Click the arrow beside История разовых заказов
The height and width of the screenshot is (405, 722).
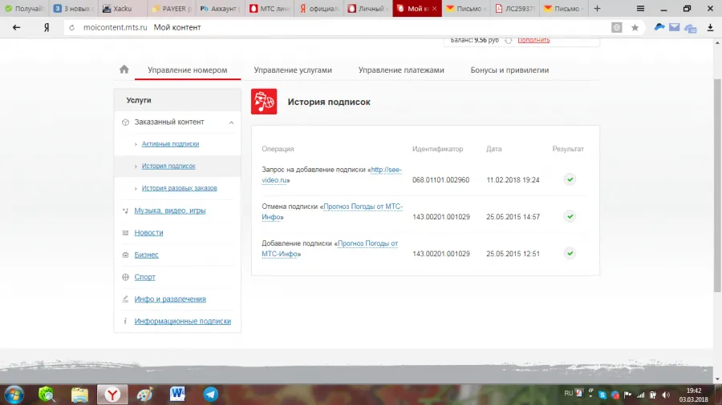point(136,188)
